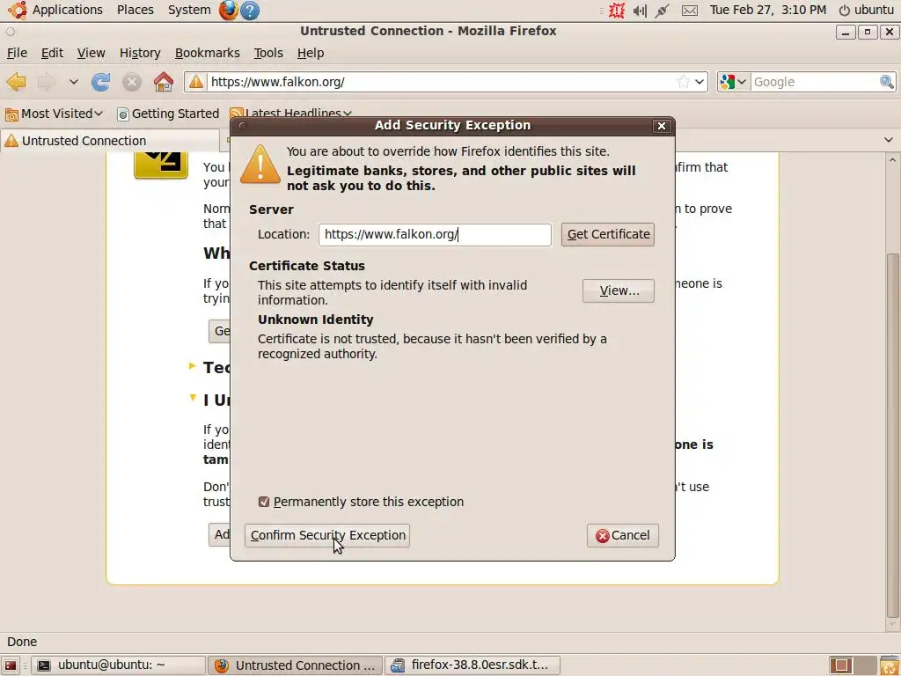The height and width of the screenshot is (676, 901).
Task: Click the Location field in dialog
Action: [435, 234]
